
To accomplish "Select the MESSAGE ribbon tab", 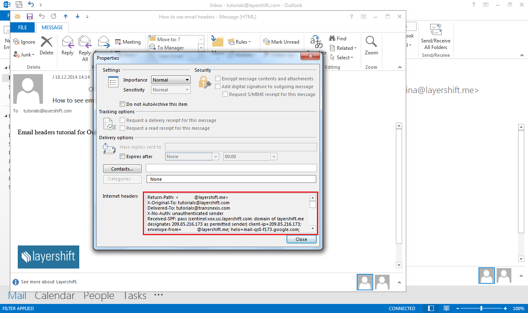I will (52, 27).
